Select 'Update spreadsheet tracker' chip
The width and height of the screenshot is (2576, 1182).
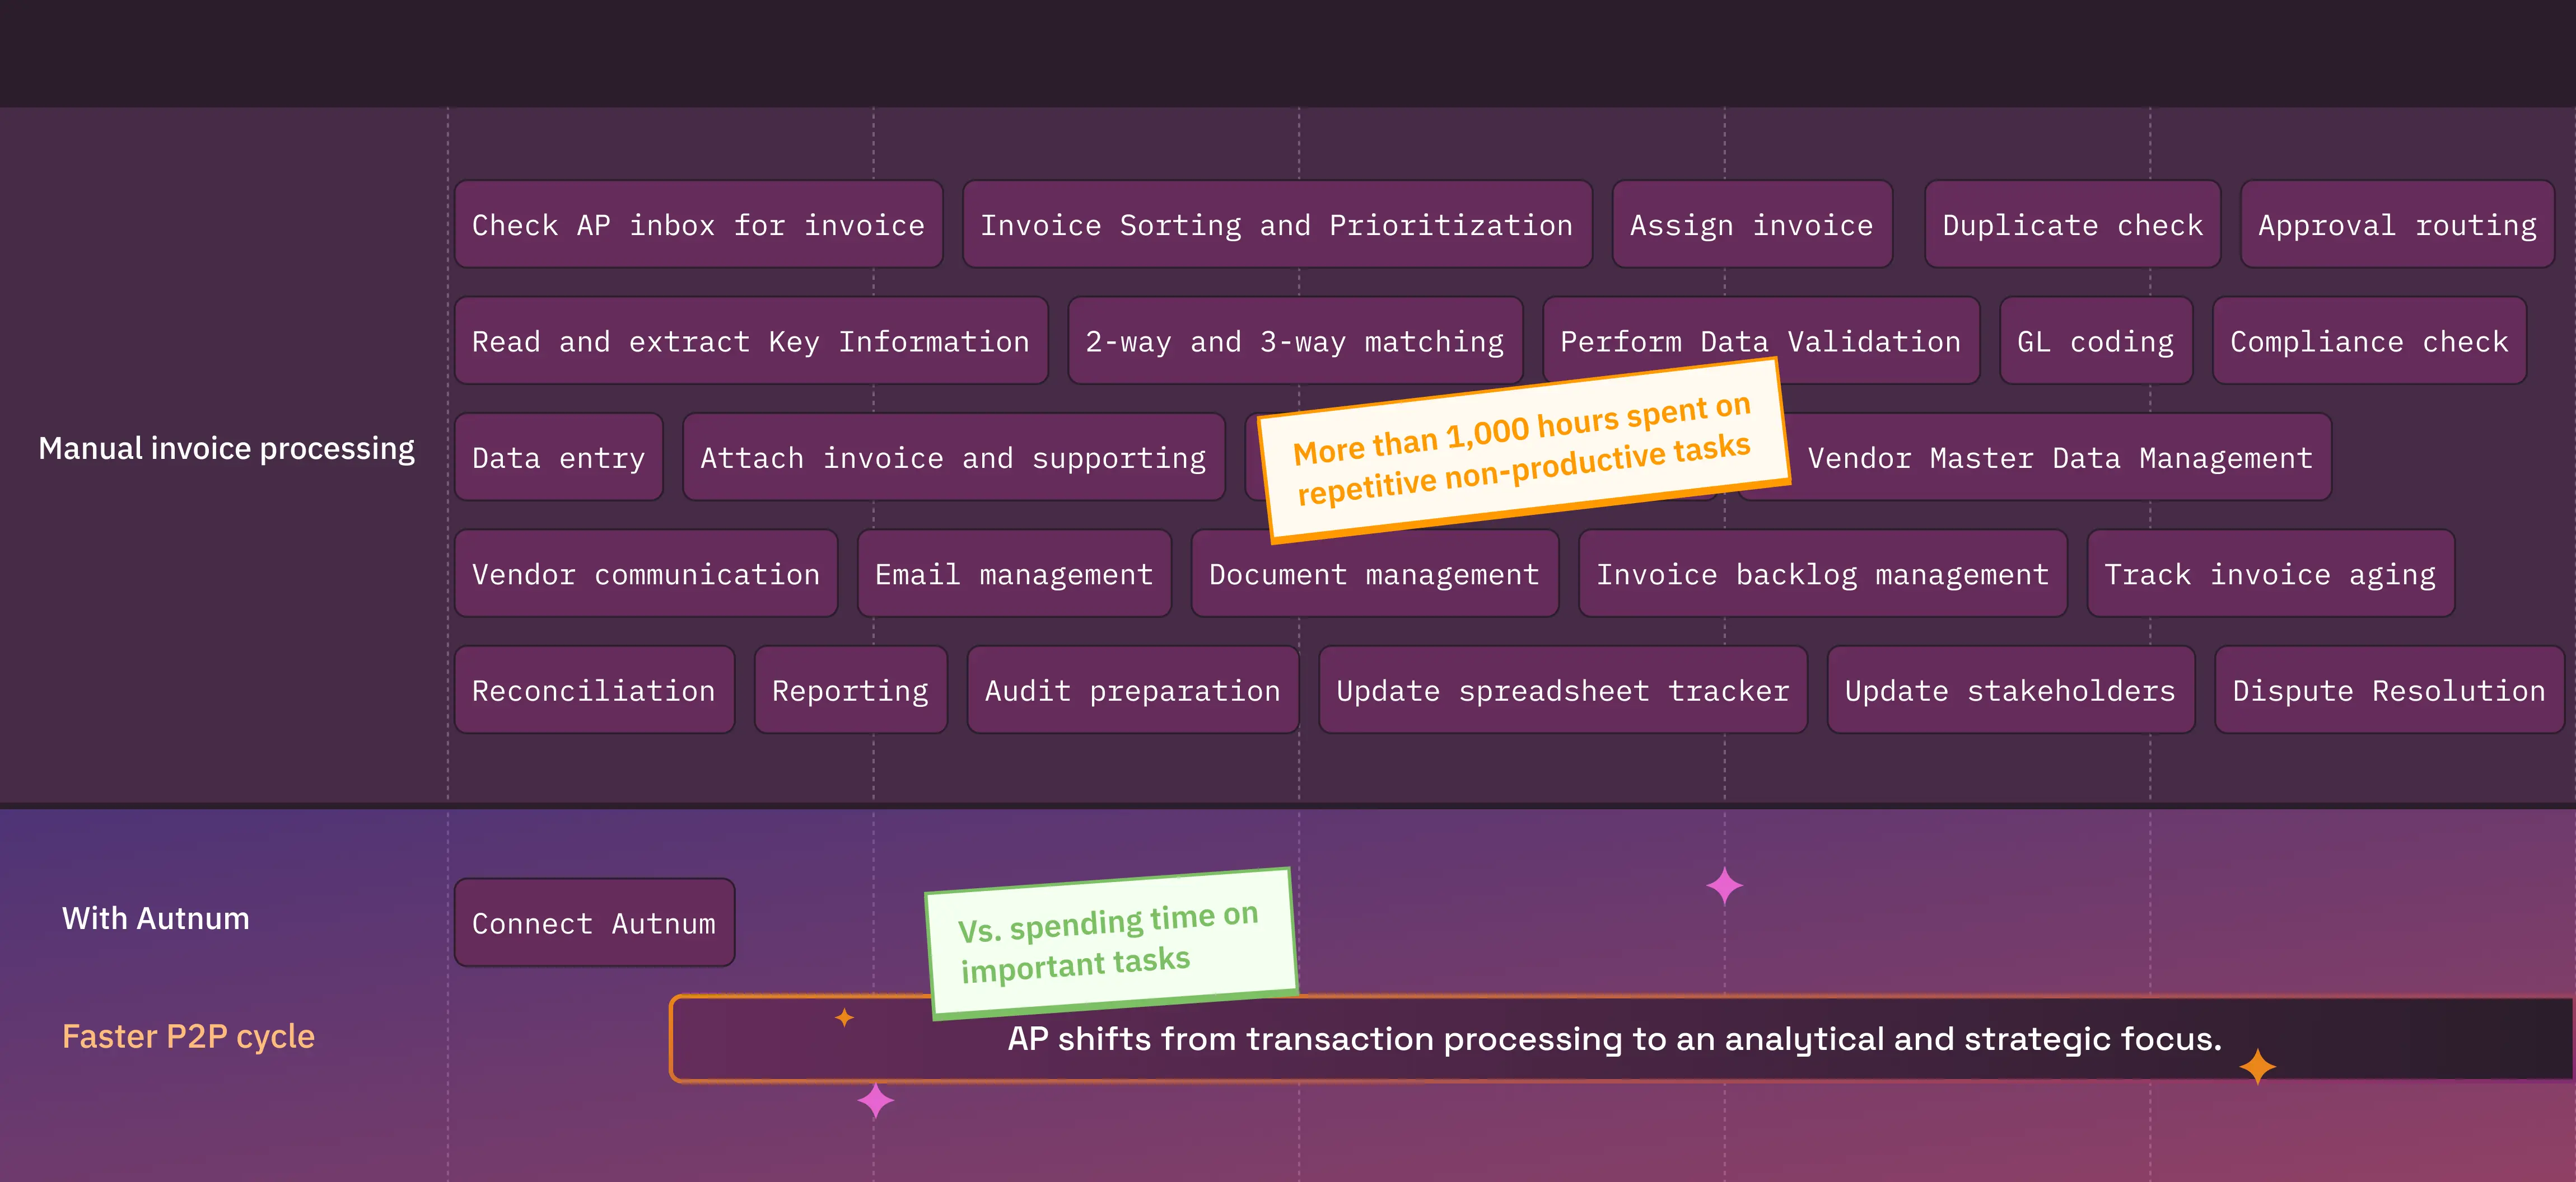[1563, 691]
